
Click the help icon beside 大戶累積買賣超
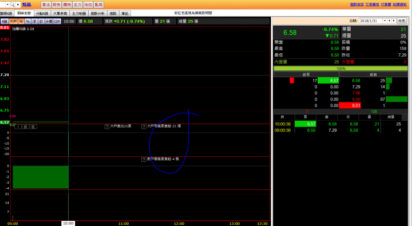point(144,126)
